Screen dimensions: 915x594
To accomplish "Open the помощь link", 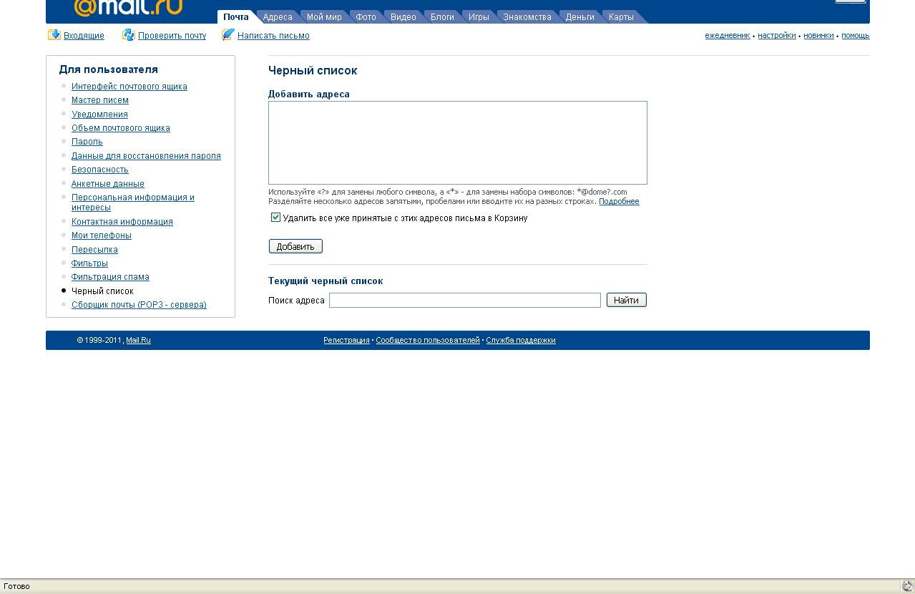I will [x=855, y=36].
